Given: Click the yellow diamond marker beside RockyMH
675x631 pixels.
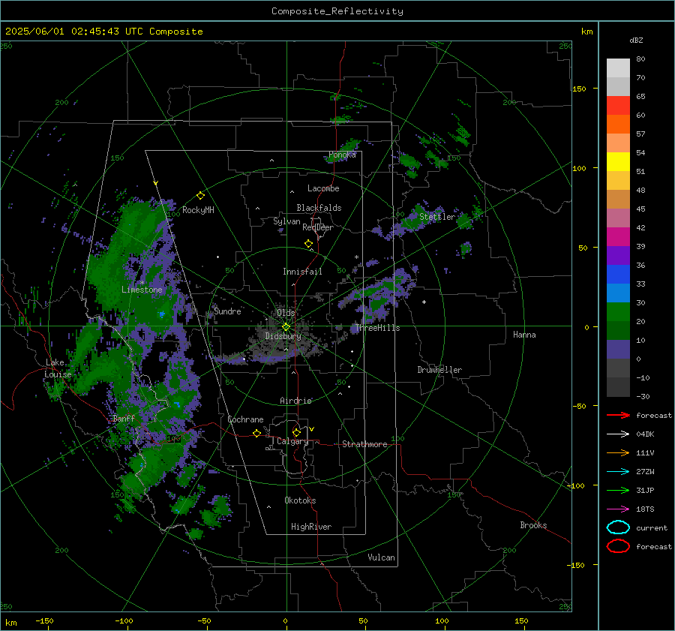Looking at the screenshot, I should point(200,196).
